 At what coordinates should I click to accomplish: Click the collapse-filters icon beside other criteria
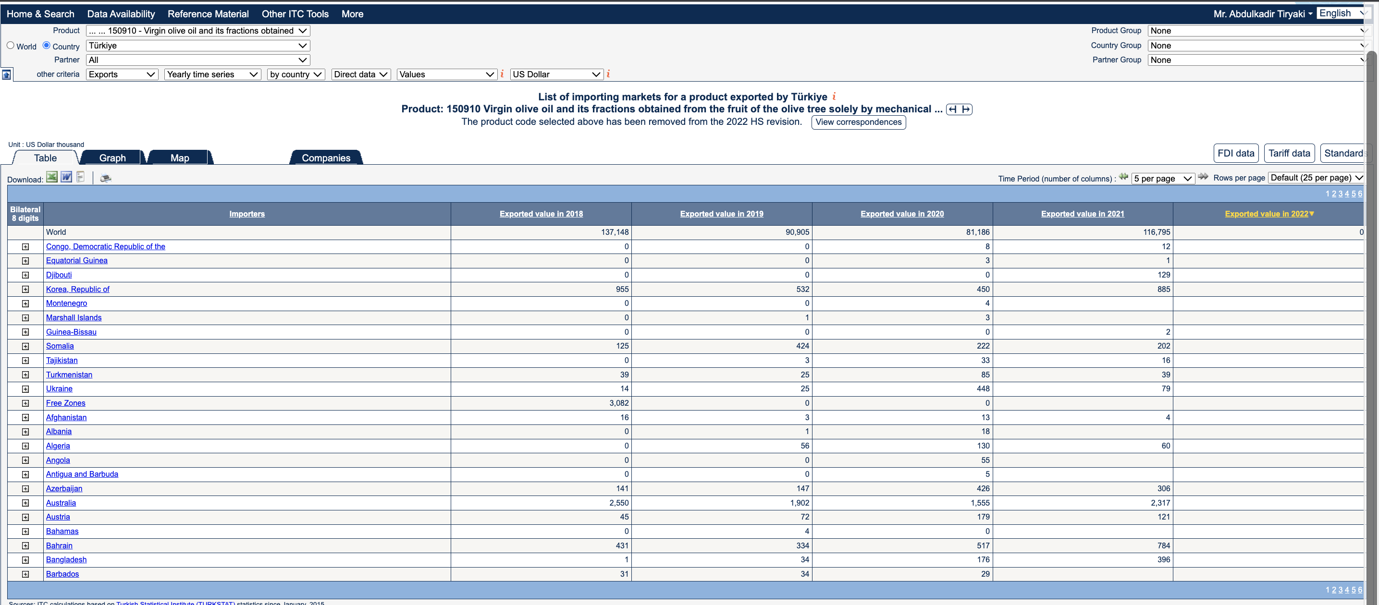coord(6,74)
